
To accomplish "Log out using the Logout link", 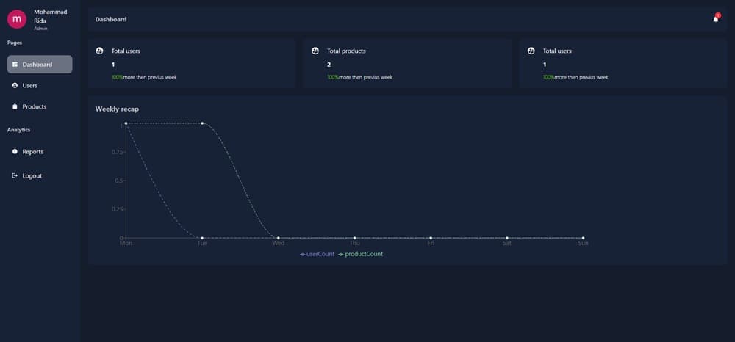I will pyautogui.click(x=32, y=176).
